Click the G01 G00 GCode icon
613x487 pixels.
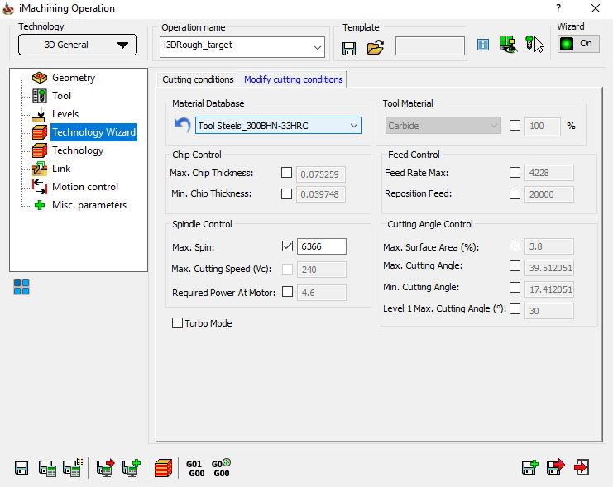(x=194, y=468)
